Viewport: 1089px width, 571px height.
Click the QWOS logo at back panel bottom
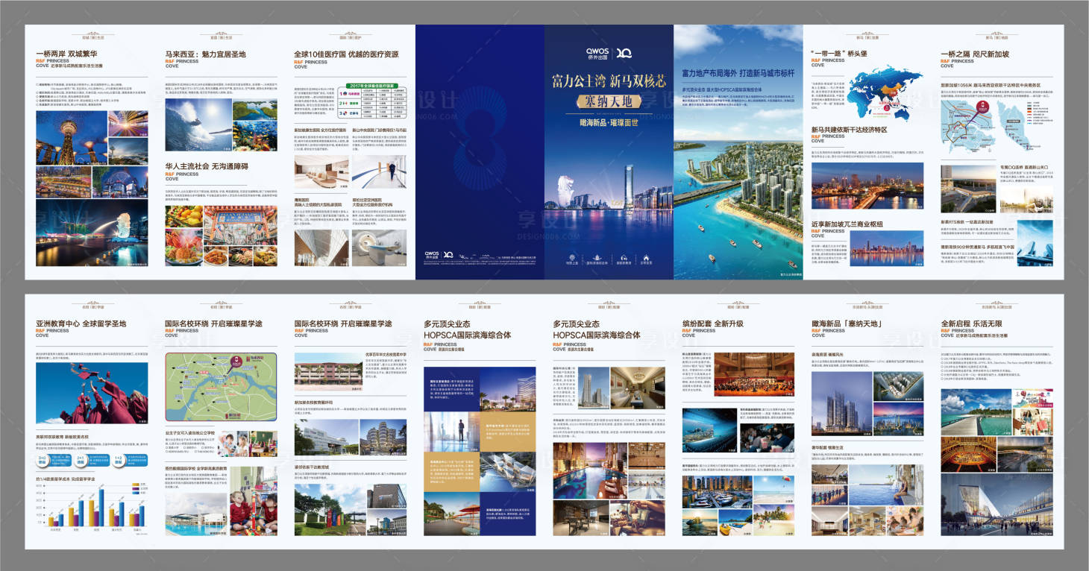[x=432, y=253]
